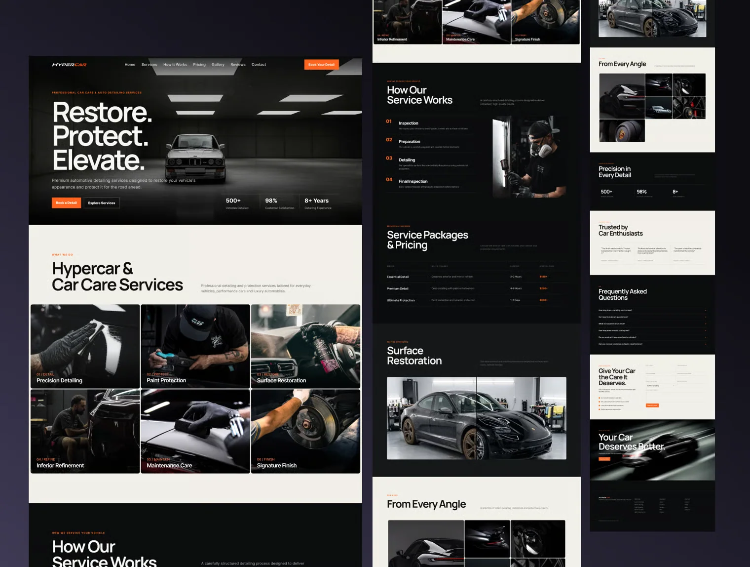Image resolution: width=750 pixels, height=567 pixels.
Task: Navigate to Gallery in the top menu
Action: 218,65
